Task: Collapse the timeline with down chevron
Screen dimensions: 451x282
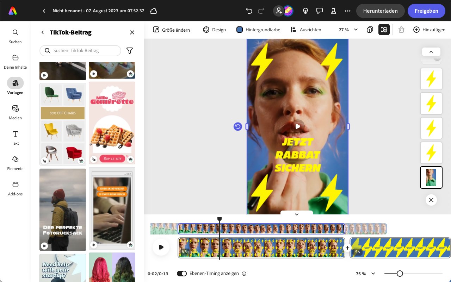Action: (297, 214)
